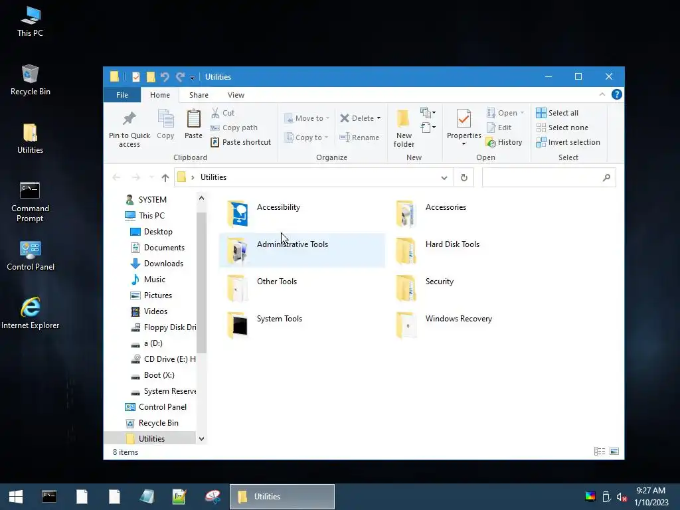The width and height of the screenshot is (680, 510).
Task: Select the This PC desktop icon
Action: pyautogui.click(x=31, y=22)
